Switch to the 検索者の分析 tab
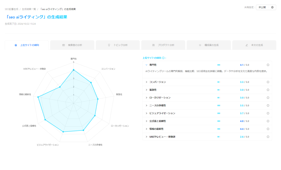The image size is (281, 170). (72, 45)
